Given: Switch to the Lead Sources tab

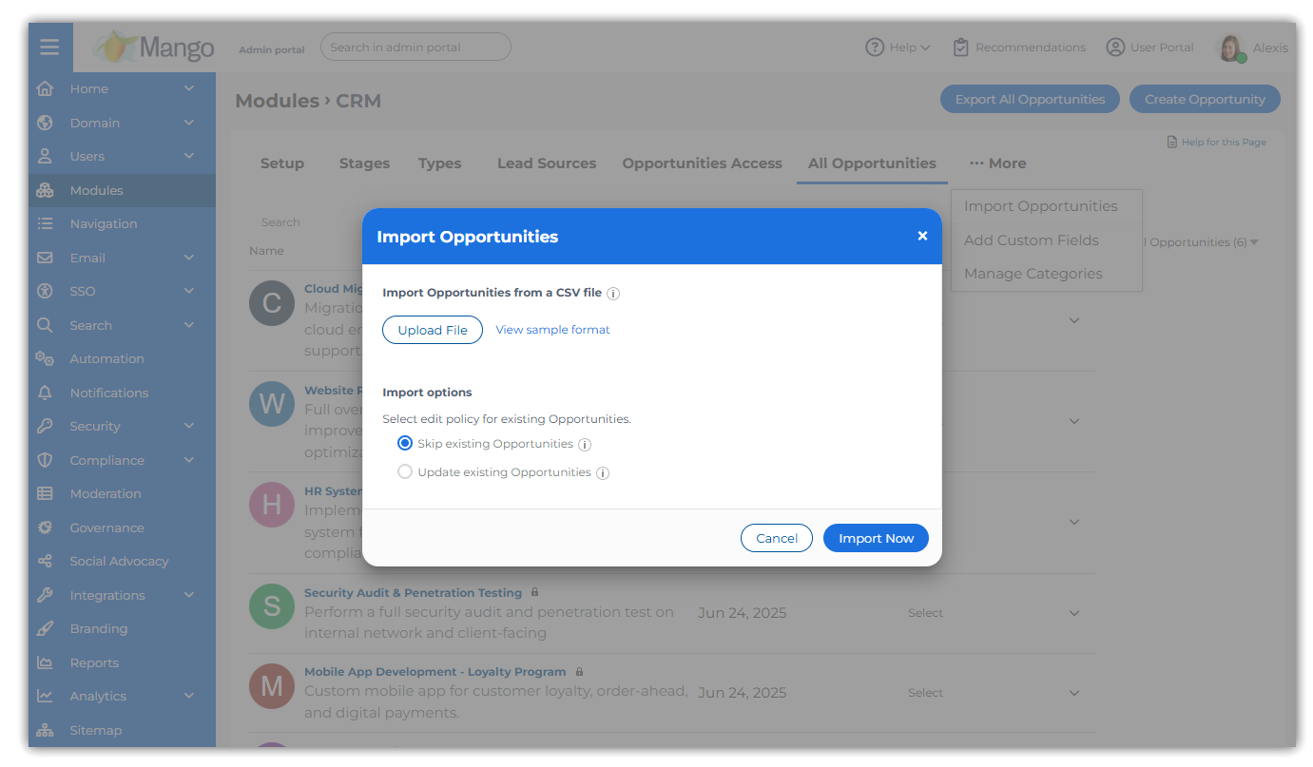Looking at the screenshot, I should tap(547, 163).
